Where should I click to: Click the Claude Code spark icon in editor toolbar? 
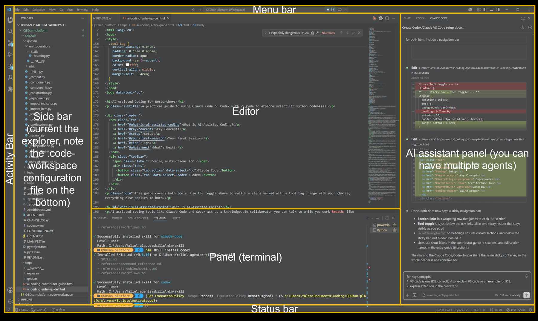[x=374, y=18]
